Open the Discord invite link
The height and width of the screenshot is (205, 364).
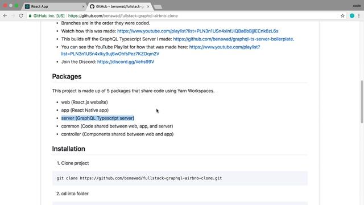pos(126,62)
